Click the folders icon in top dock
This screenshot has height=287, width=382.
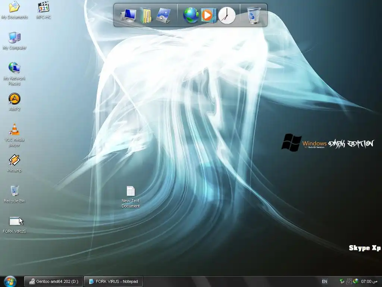[146, 15]
